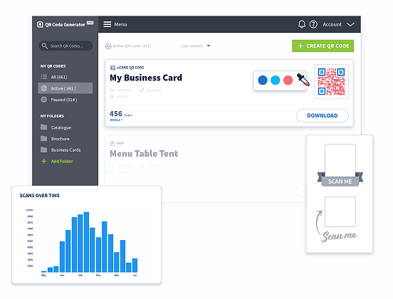Click the My Business Card QR thumbnail

point(331,82)
